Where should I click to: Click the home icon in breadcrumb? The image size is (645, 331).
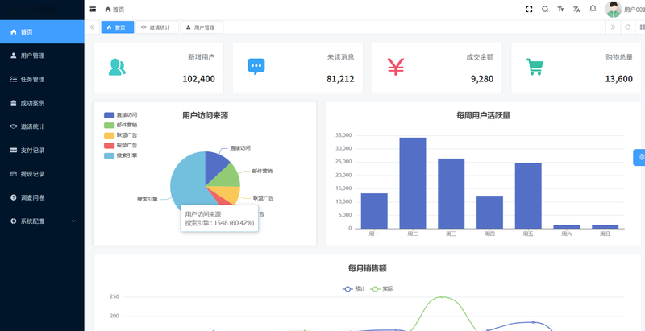(x=108, y=9)
